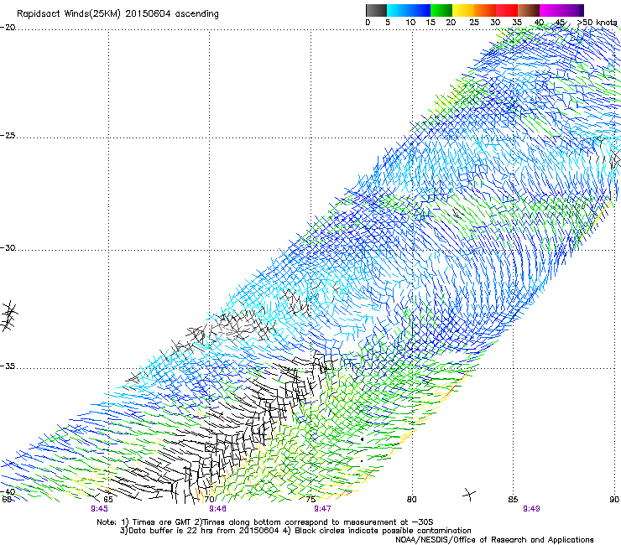Click the -40 latitude axis label
This screenshot has width=621, height=545.
(8, 491)
